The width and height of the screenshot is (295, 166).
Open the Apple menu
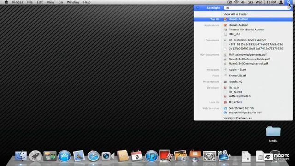(x=6, y=2)
